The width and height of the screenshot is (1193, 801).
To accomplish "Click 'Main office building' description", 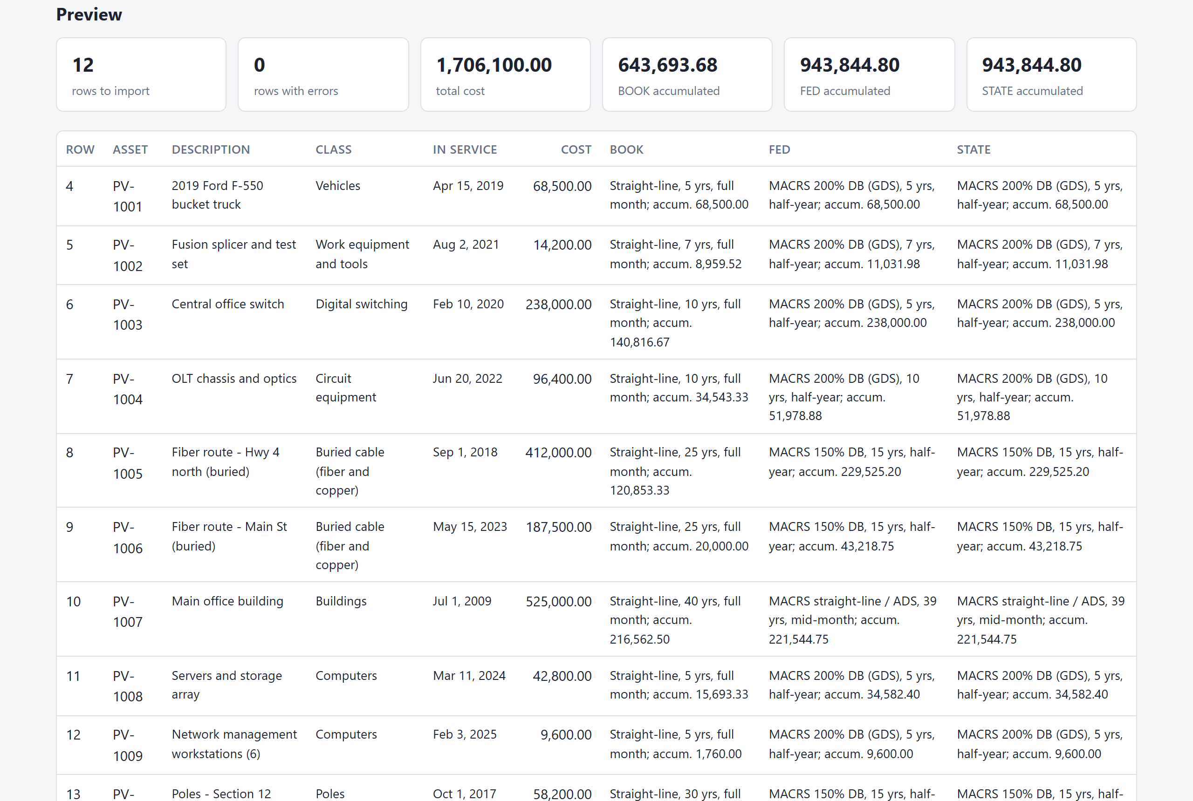I will (227, 601).
